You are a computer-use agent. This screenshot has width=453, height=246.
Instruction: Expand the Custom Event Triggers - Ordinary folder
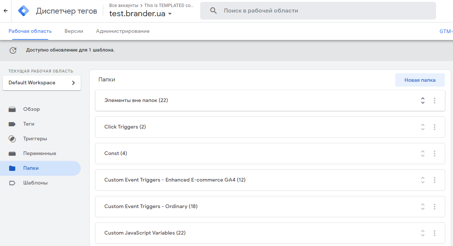[423, 207]
